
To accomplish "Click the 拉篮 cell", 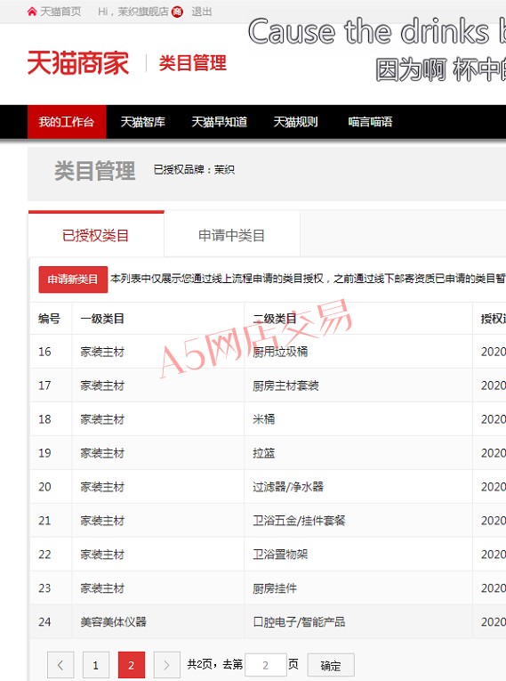I will 264,453.
